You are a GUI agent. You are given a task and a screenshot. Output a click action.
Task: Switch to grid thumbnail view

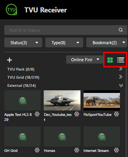(x=110, y=60)
